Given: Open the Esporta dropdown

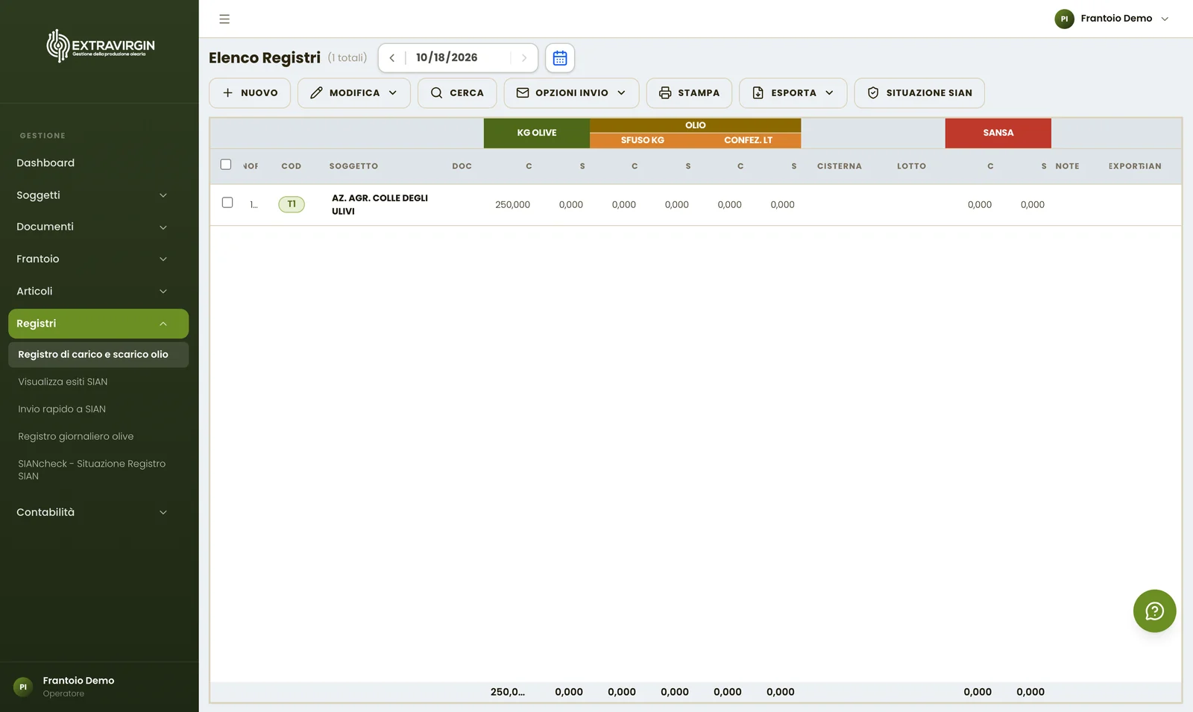Looking at the screenshot, I should point(793,93).
